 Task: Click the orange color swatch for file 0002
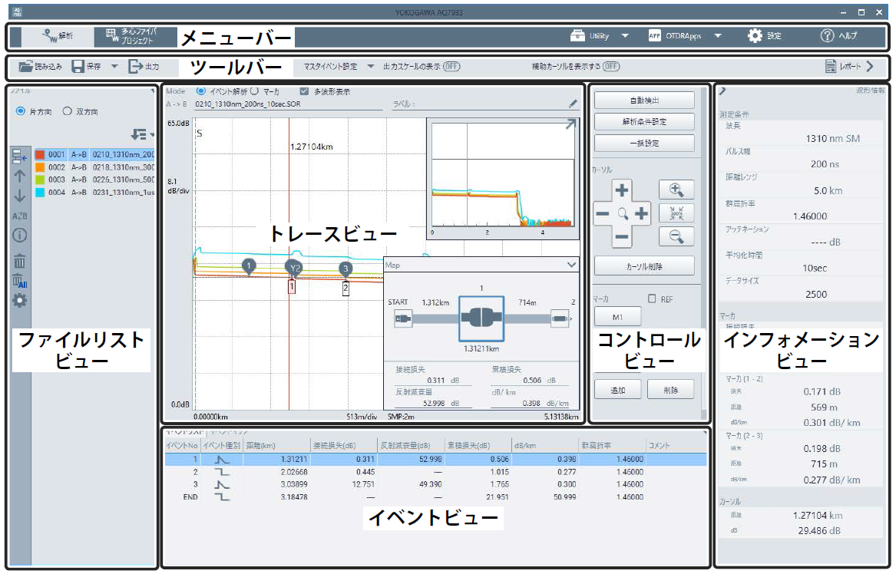(40, 167)
